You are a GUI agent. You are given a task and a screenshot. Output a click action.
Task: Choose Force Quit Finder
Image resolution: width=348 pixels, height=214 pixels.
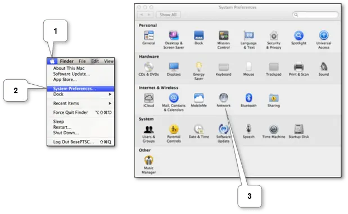(x=81, y=112)
